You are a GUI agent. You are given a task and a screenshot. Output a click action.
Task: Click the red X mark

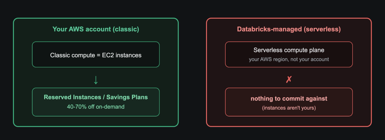(x=289, y=80)
